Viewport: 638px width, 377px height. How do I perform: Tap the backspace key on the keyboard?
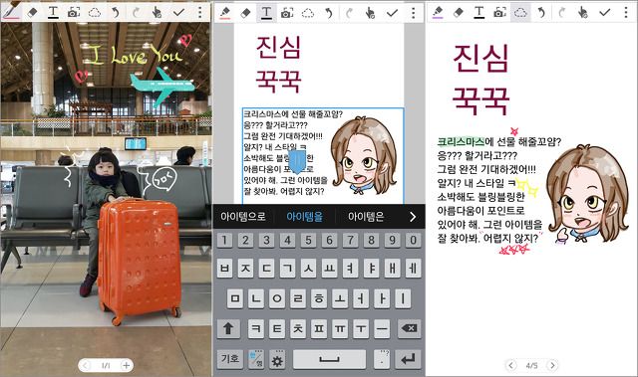[409, 328]
